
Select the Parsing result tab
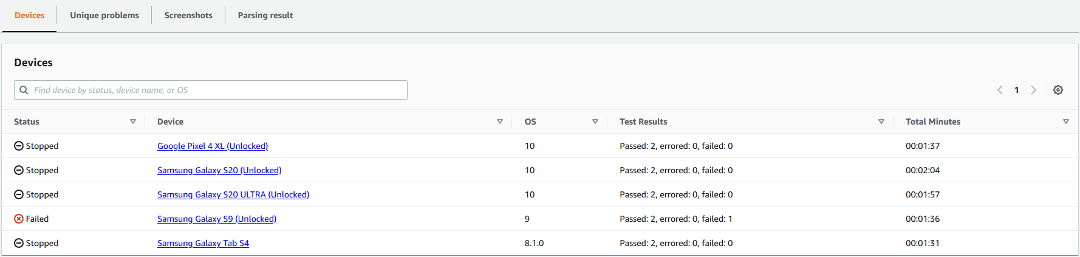(265, 15)
